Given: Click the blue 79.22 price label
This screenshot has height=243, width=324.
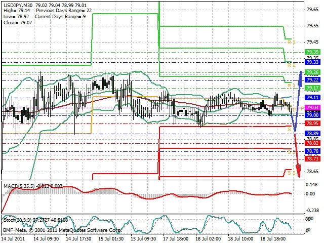Looking at the screenshot, I should [x=312, y=80].
